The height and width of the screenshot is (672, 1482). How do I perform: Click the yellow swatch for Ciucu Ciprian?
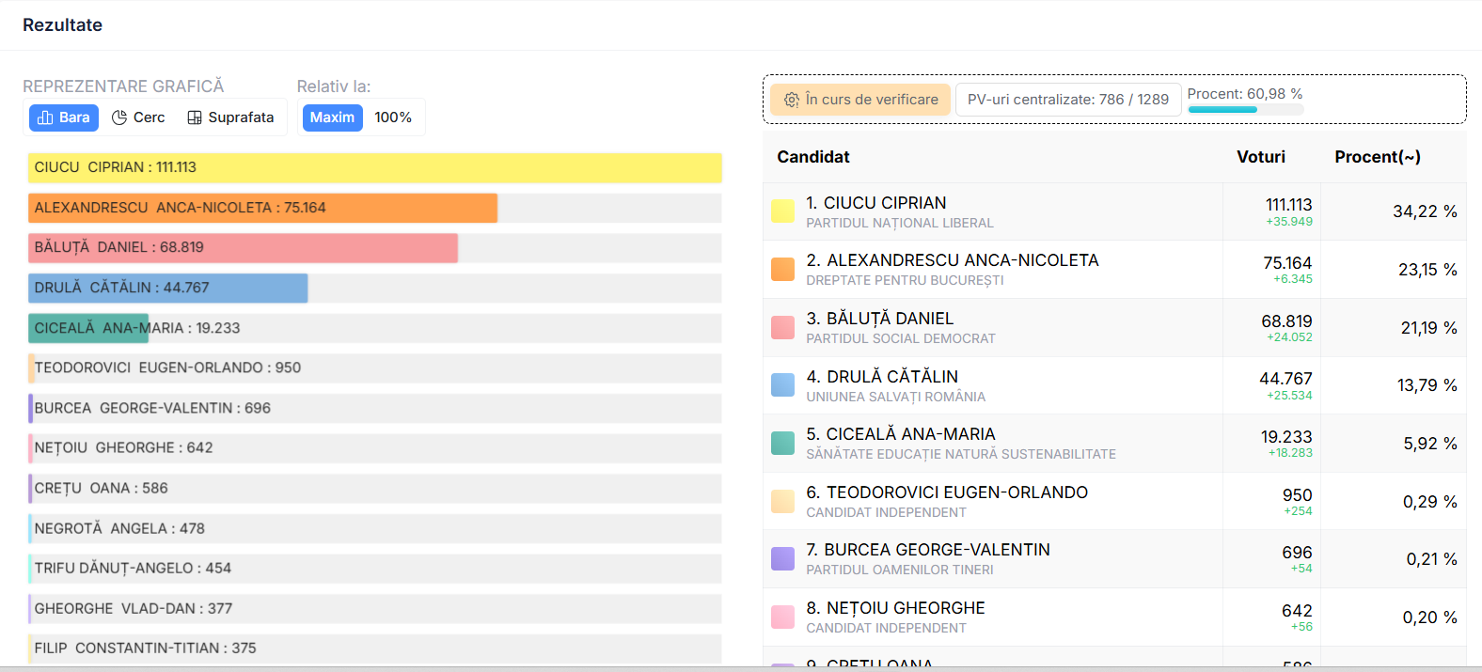[782, 211]
